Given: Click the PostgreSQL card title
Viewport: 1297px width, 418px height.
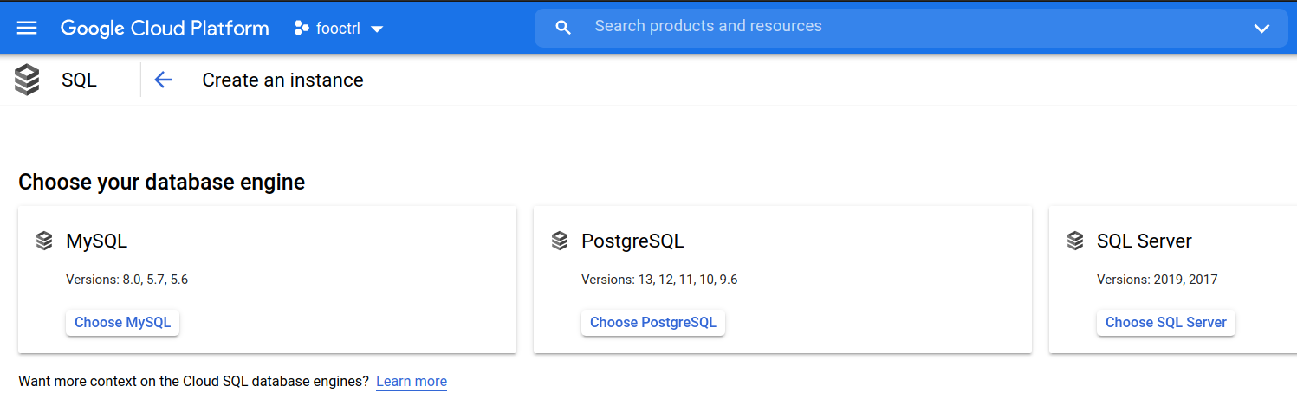Looking at the screenshot, I should point(632,241).
